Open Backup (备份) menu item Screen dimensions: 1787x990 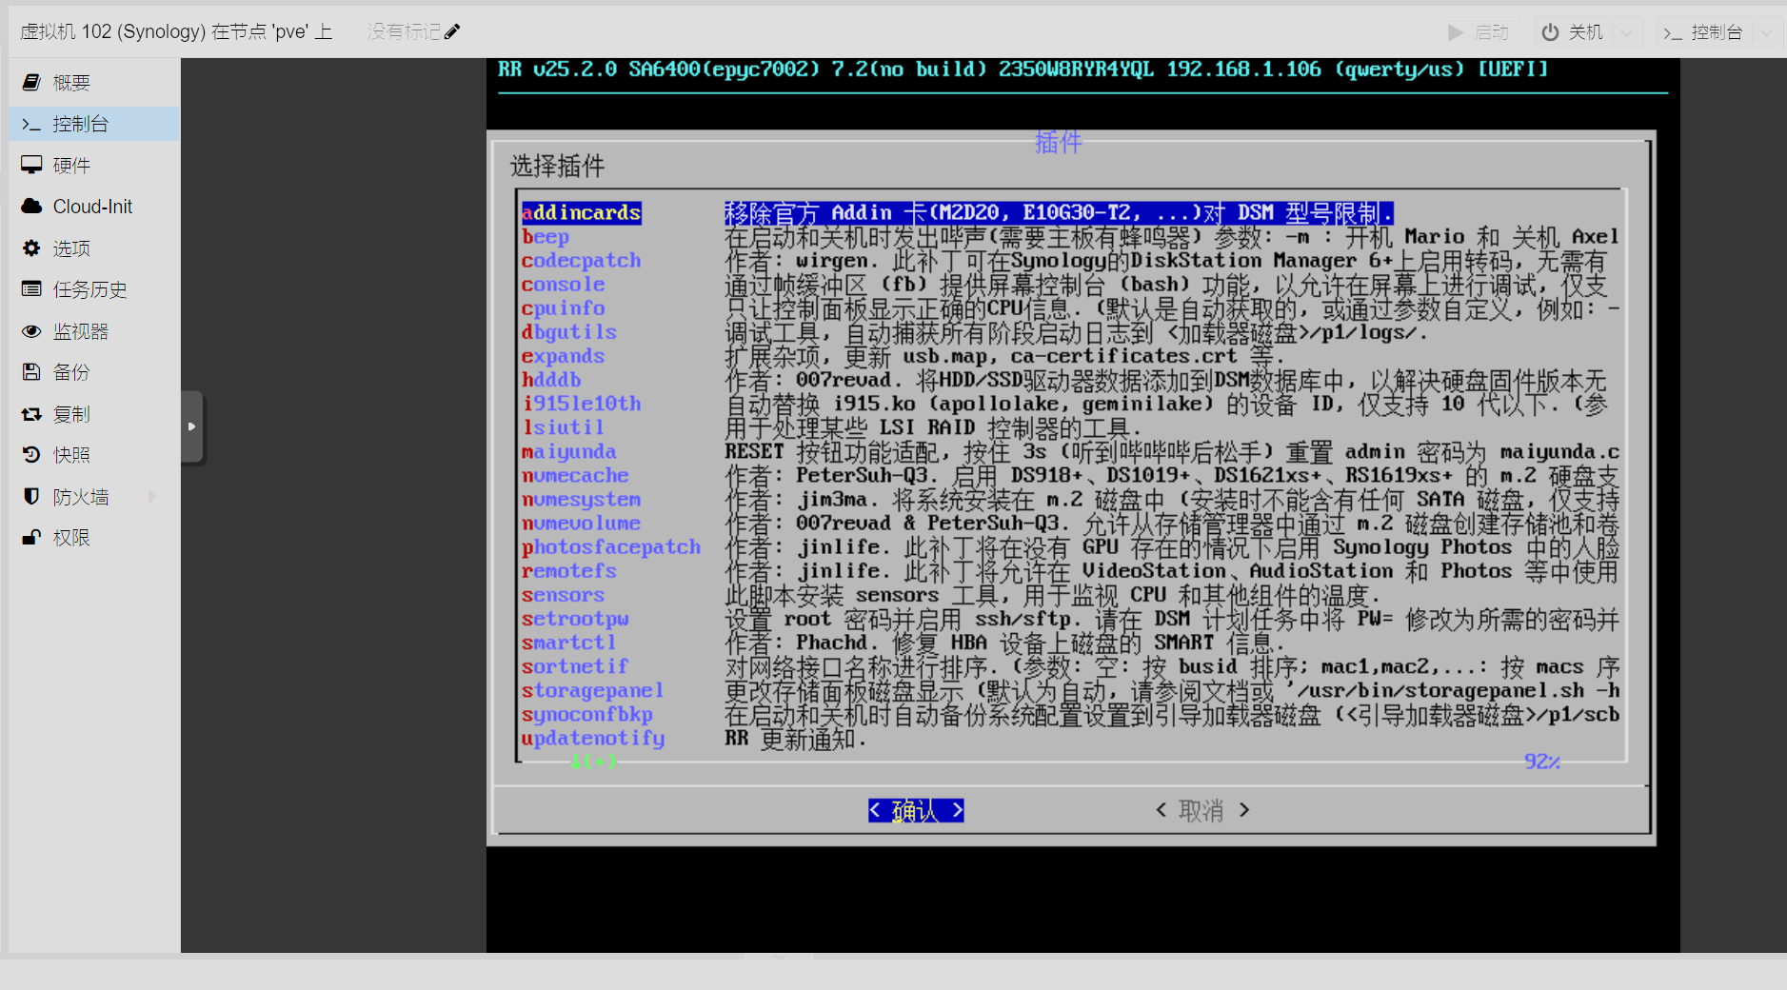[94, 372]
